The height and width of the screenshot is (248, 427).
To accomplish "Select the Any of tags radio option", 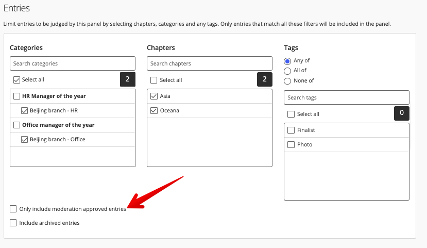I will click(287, 61).
